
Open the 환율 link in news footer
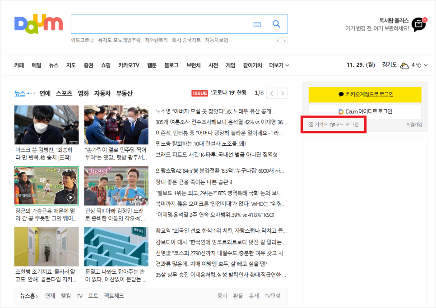pos(238,296)
